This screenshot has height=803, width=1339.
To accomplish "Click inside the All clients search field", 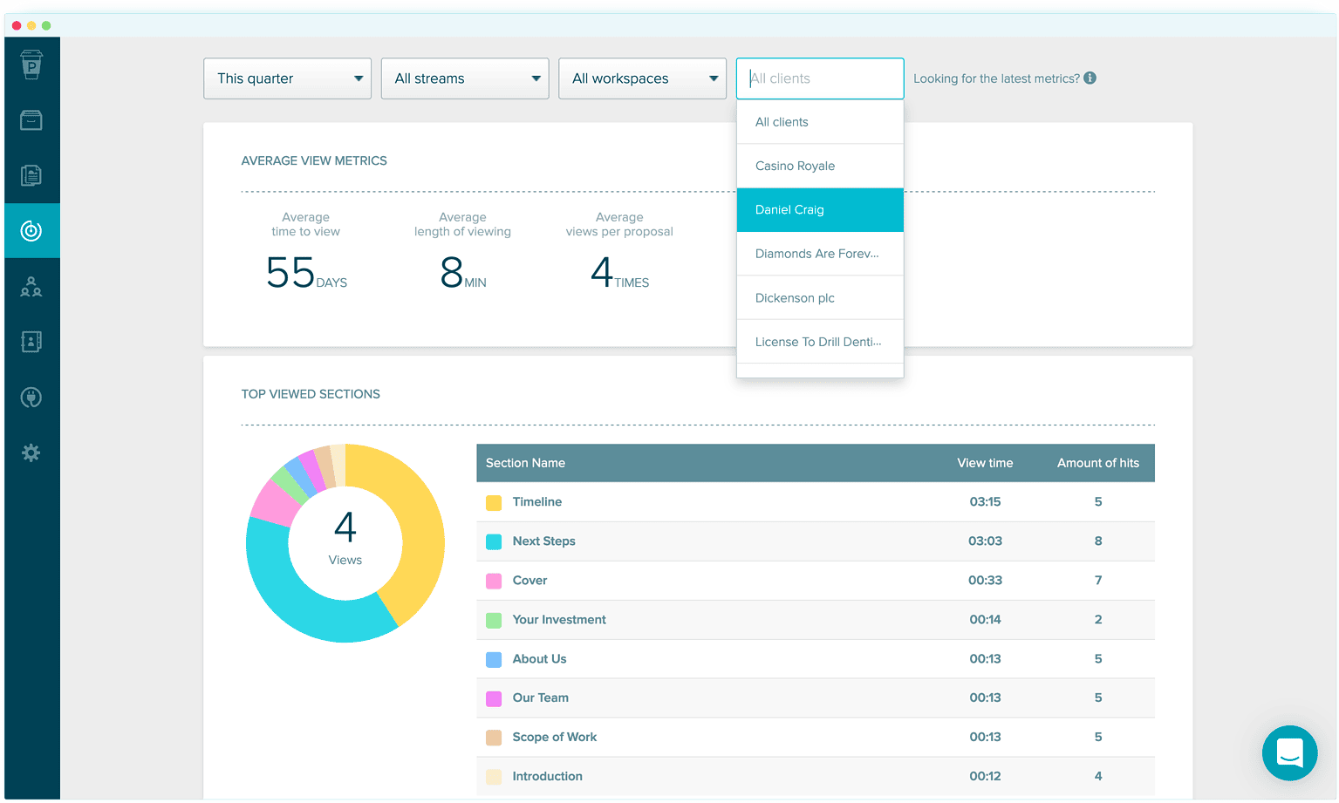I will point(820,78).
